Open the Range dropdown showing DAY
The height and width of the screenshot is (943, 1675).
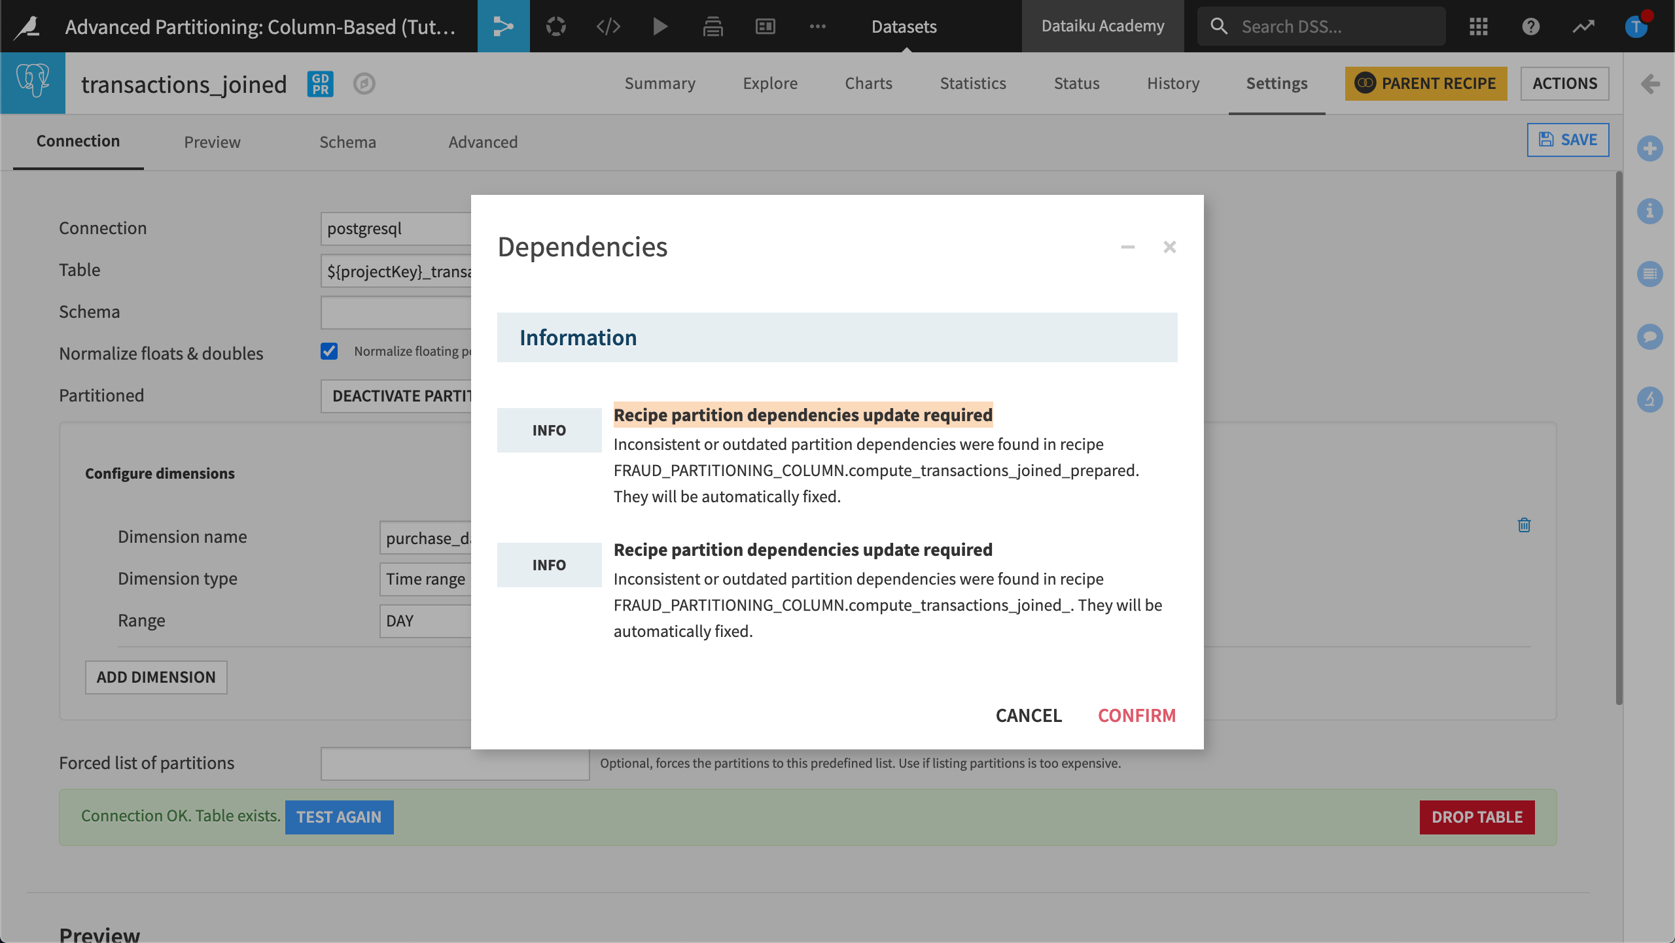pos(425,620)
